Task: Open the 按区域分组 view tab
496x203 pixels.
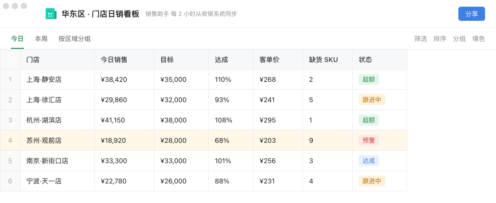Action: [x=75, y=39]
